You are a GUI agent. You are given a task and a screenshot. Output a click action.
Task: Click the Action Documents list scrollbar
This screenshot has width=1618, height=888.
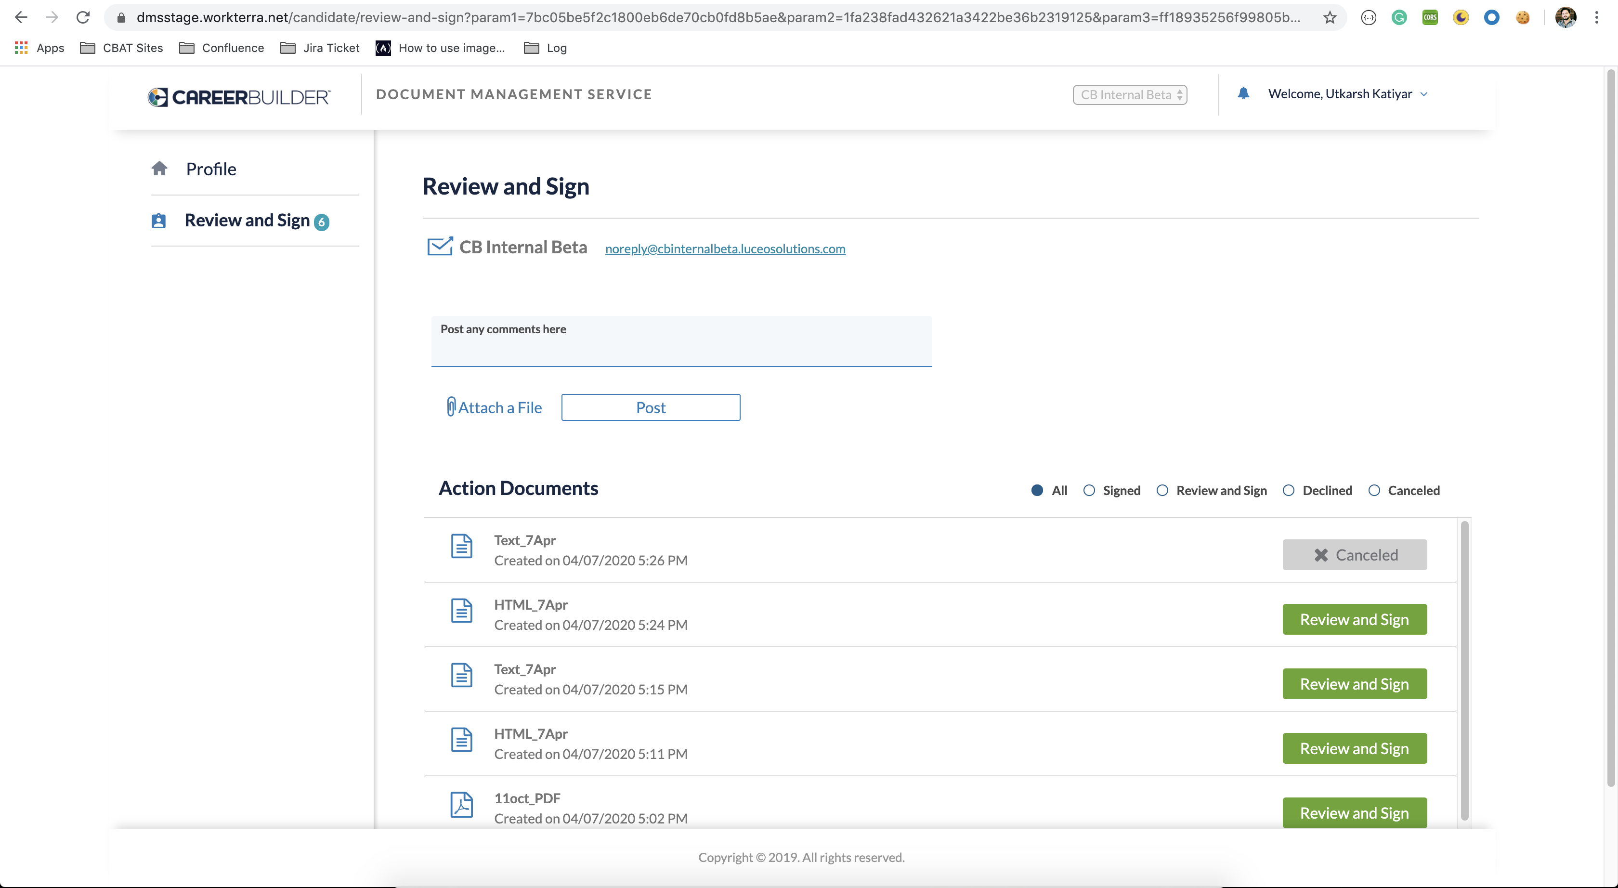click(x=1464, y=670)
